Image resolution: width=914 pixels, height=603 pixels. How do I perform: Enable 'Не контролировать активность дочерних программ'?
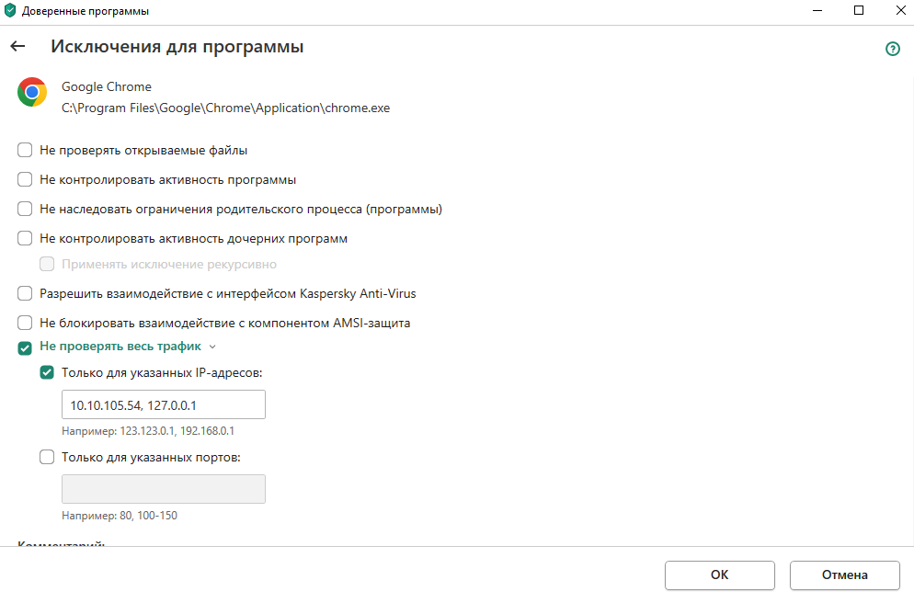(x=26, y=239)
